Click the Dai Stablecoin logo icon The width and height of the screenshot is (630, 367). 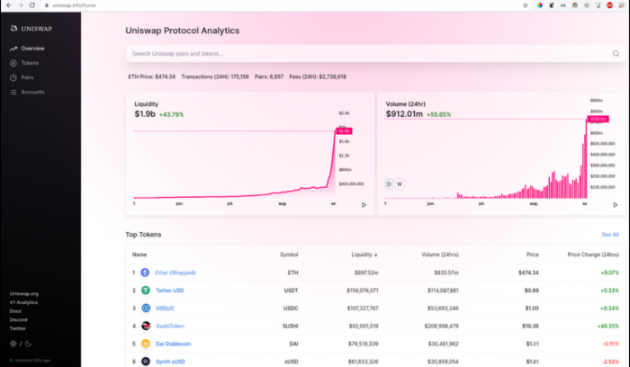tap(146, 344)
